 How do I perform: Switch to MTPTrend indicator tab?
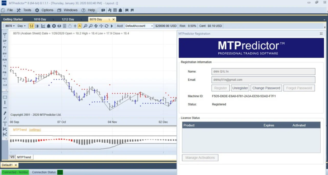pos(24,157)
